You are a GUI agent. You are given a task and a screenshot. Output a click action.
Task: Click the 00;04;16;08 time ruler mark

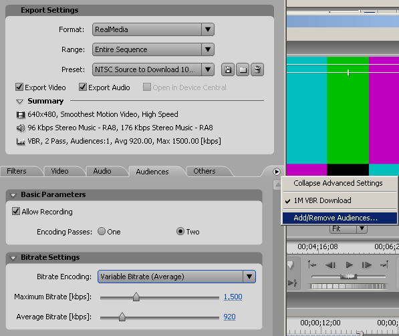tap(318, 246)
